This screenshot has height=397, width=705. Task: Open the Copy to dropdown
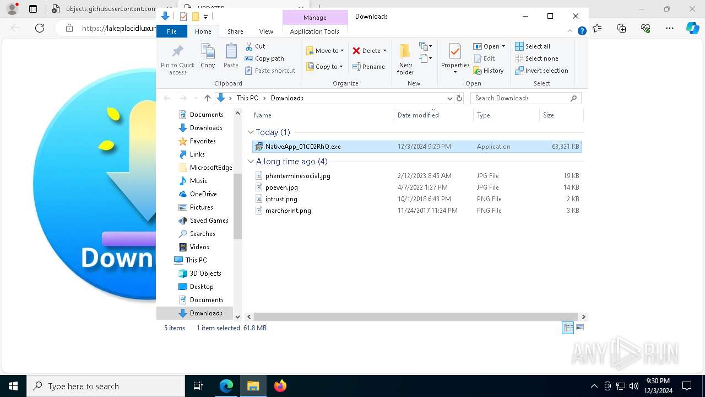(x=324, y=67)
